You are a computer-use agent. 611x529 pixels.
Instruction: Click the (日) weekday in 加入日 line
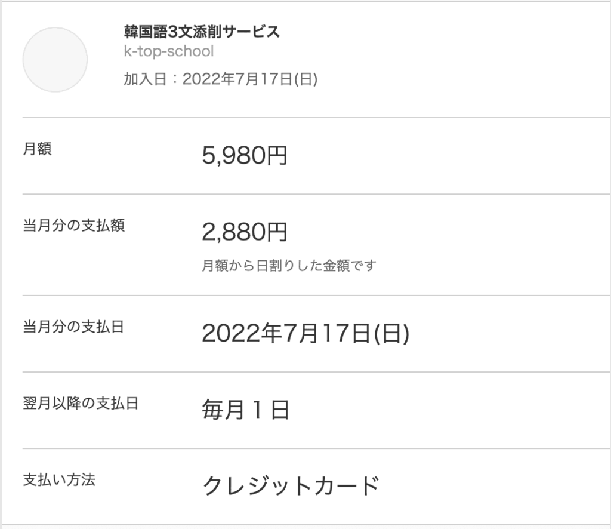tap(305, 79)
